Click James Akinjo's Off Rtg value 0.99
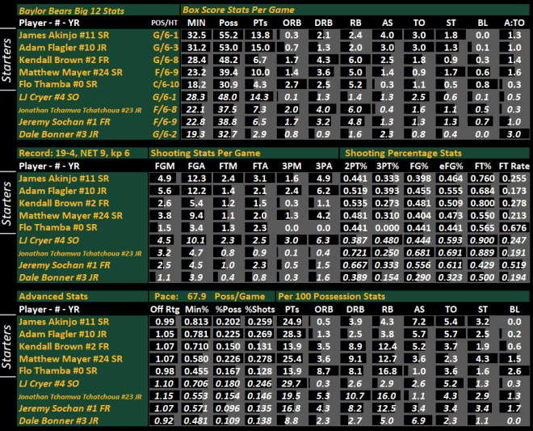Viewport: 533px width, 431px height. click(165, 322)
